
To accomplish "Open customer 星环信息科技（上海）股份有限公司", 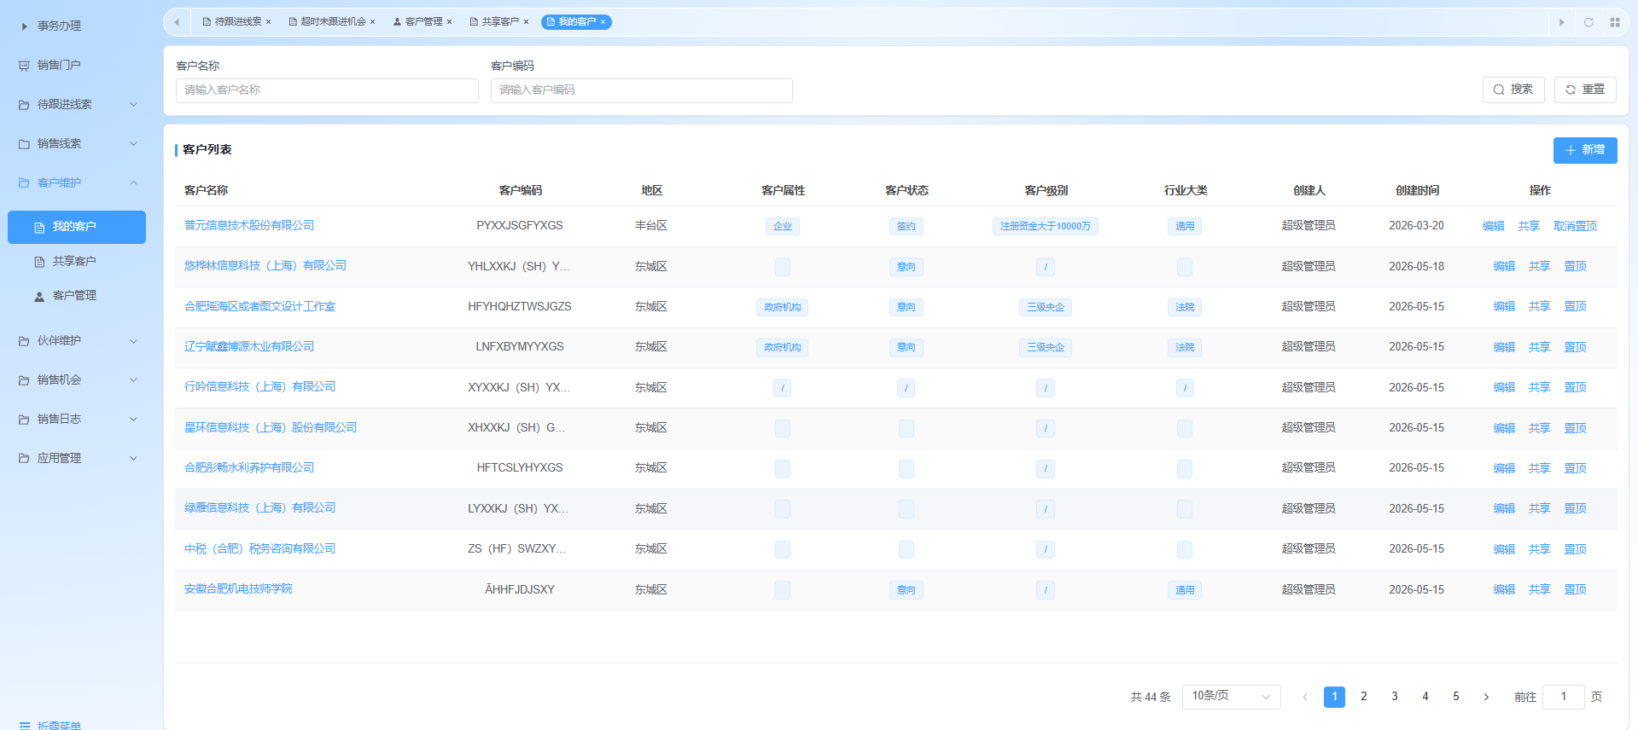I will 271,428.
